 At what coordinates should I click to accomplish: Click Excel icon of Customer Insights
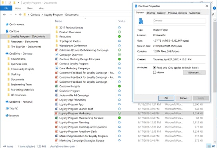(56, 86)
